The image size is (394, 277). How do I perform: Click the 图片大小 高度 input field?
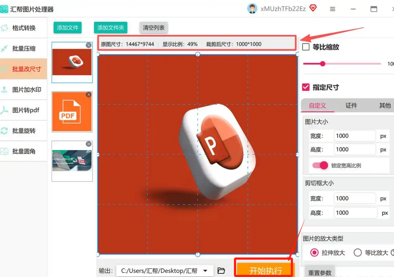tap(355, 150)
